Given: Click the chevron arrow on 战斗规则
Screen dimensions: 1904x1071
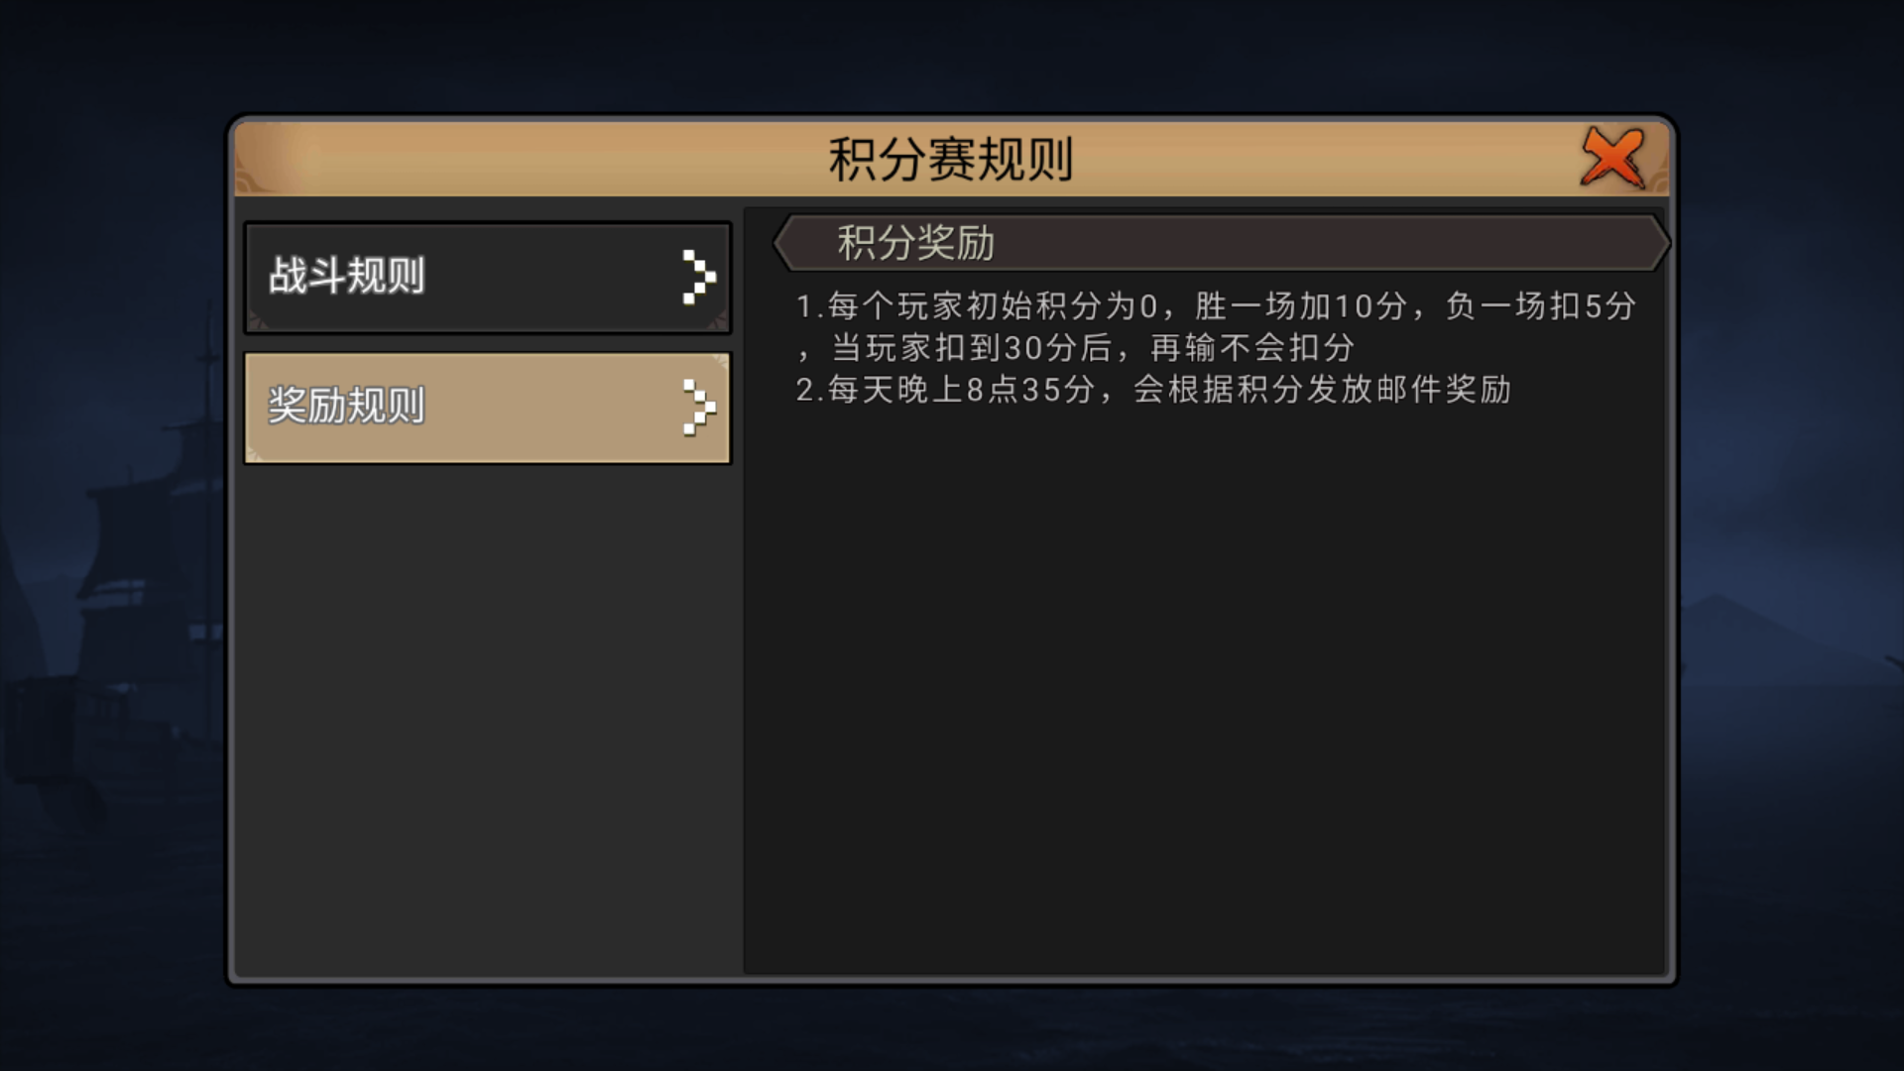Looking at the screenshot, I should coord(698,277).
